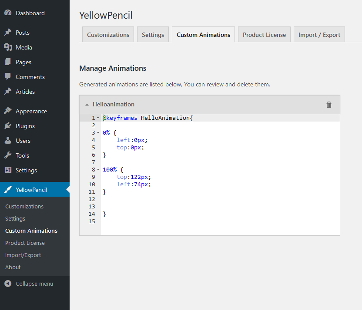Click the Media icon in sidebar
This screenshot has height=310, width=362.
[x=8, y=47]
